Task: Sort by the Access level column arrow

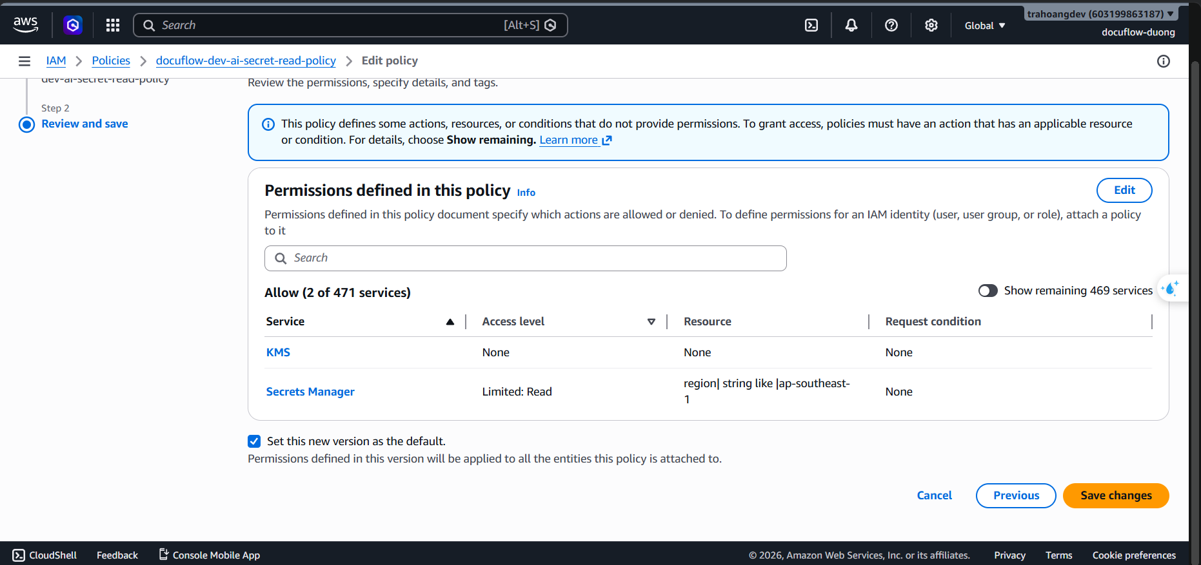Action: tap(651, 322)
